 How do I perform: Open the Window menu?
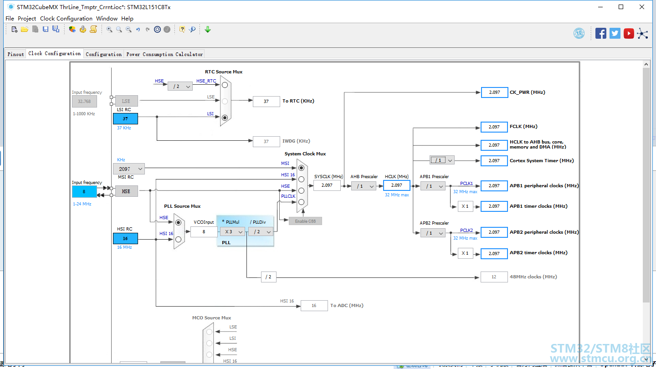tap(107, 19)
